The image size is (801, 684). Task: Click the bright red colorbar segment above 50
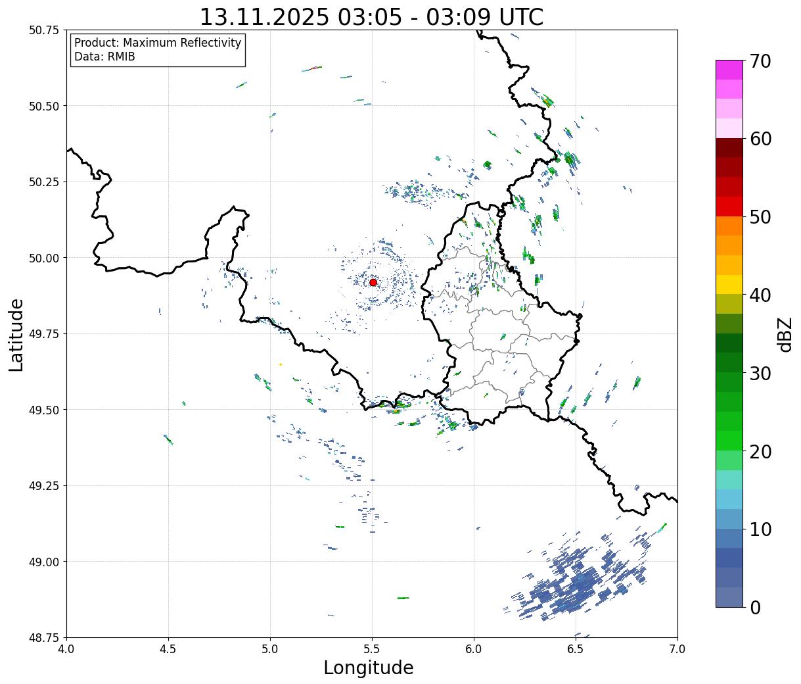(729, 207)
